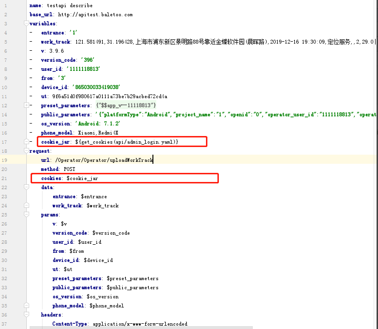Click the base_url value http://apitest.baletoo.com
Screen dimensions: 378x329
click(95, 14)
